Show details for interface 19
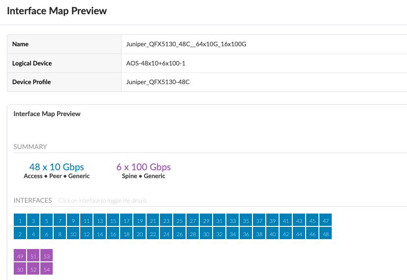The image size is (407, 280). point(140,220)
